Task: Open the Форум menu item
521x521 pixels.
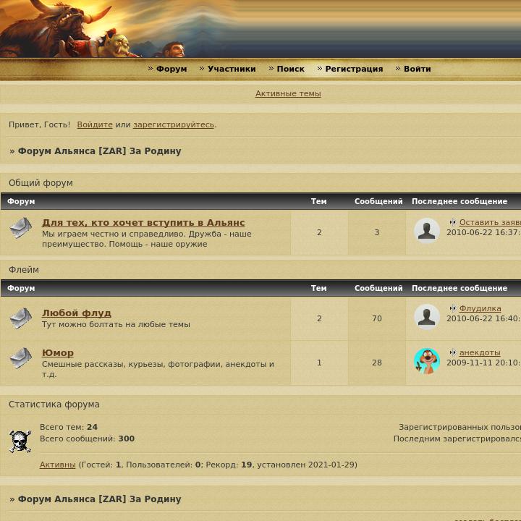Action: click(x=171, y=69)
